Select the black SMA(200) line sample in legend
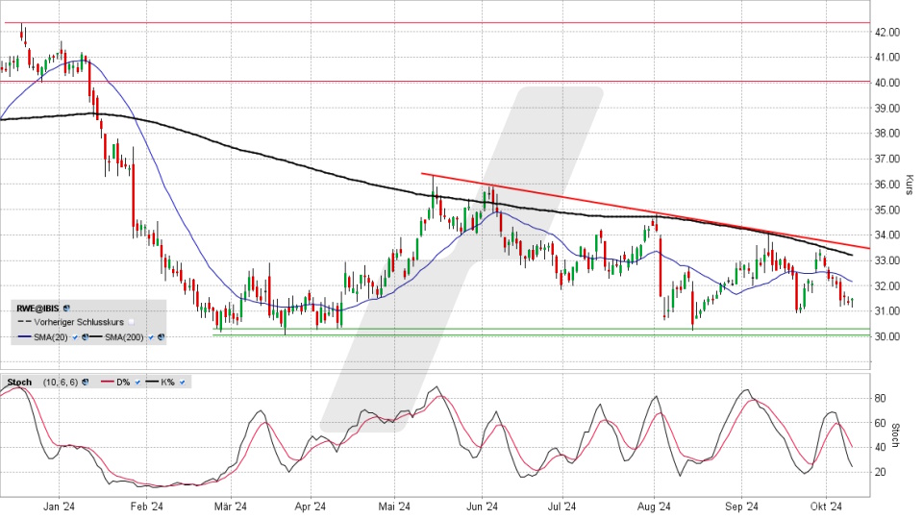Screen dimensions: 923x519 point(96,336)
